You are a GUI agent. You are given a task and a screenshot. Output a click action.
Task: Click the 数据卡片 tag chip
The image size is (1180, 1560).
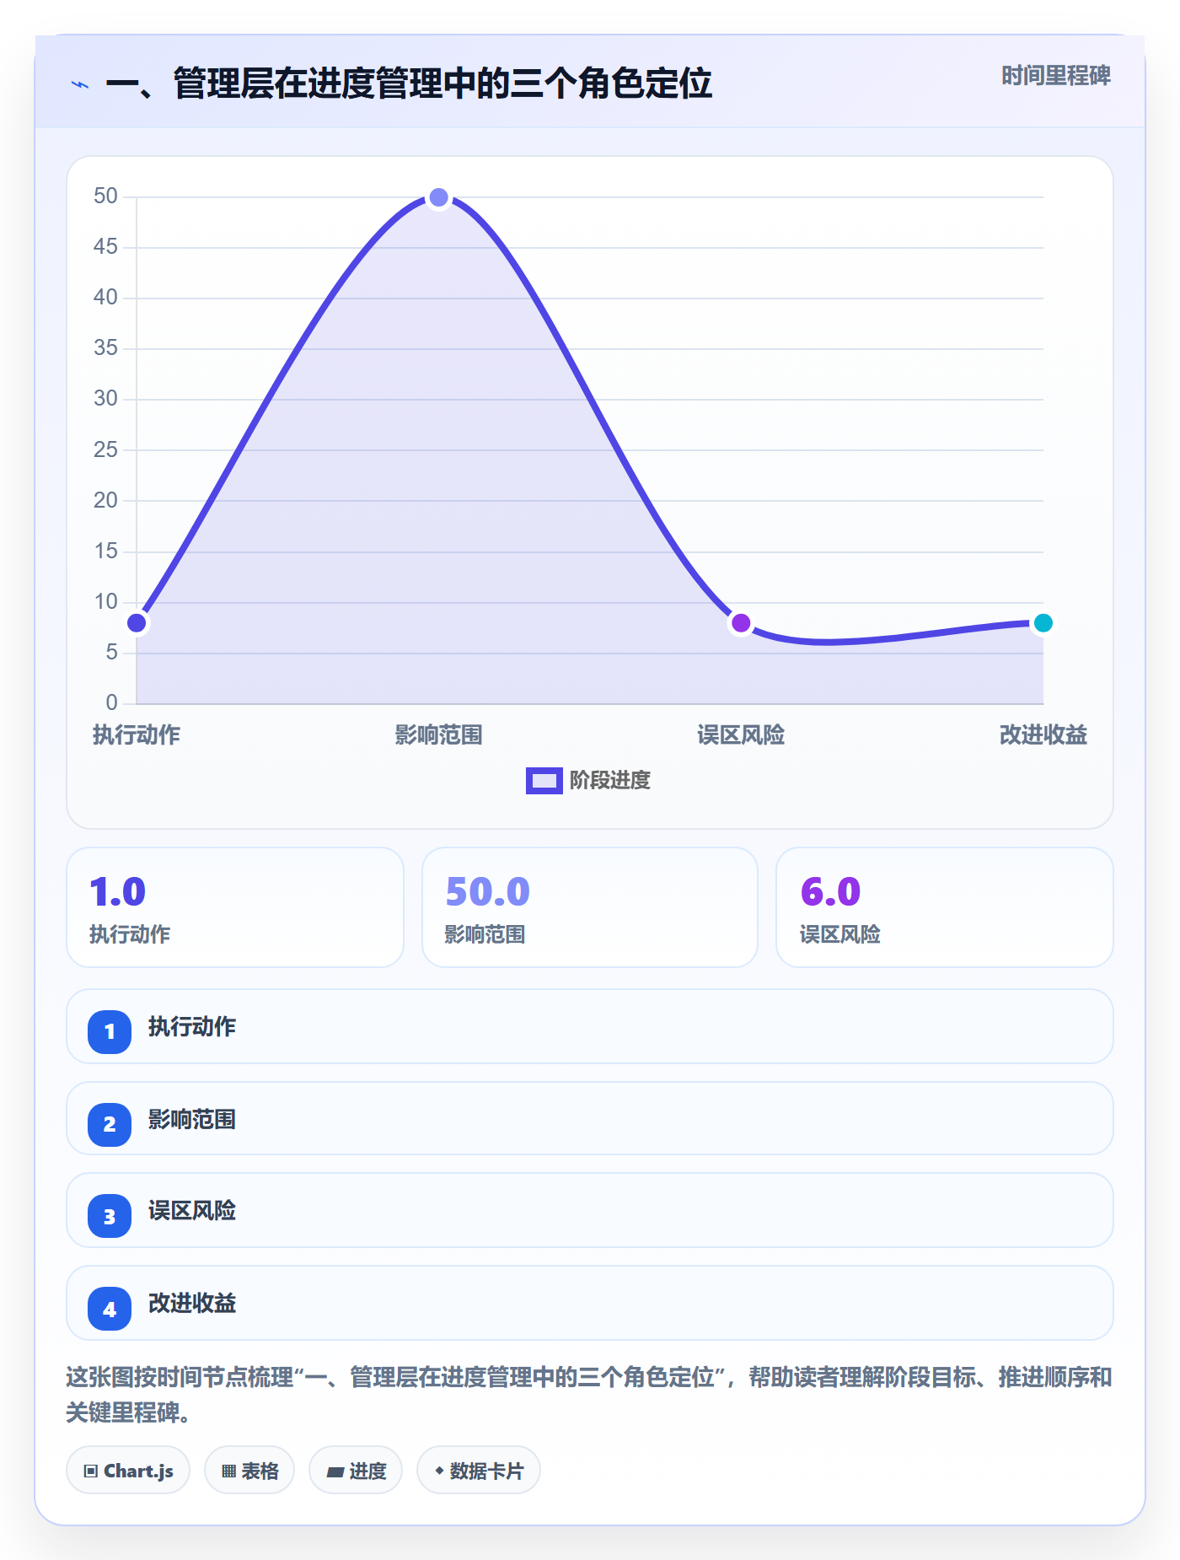[x=479, y=1471]
